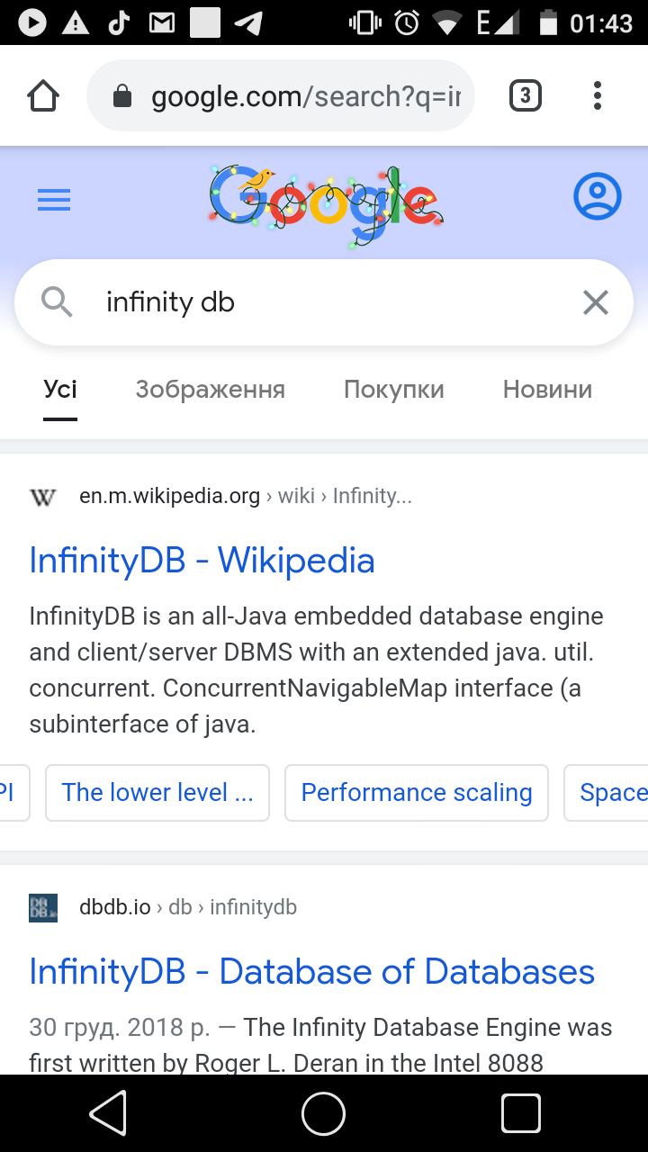
Task: Tap the warning triangle status icon
Action: tap(76, 22)
